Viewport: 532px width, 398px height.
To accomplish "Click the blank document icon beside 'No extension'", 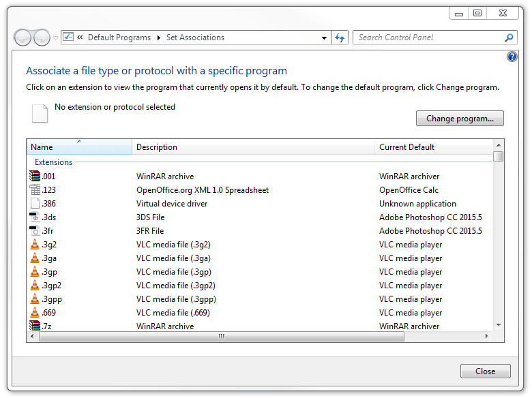I will click(x=40, y=113).
